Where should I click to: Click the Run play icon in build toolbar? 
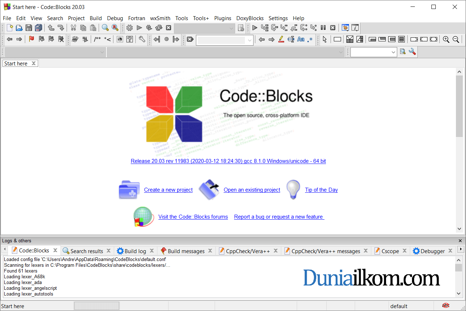click(x=139, y=28)
